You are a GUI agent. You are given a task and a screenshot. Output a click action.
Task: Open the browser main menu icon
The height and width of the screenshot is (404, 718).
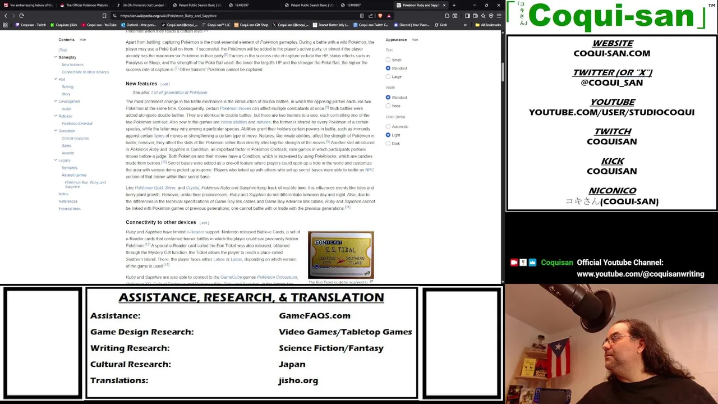pyautogui.click(x=498, y=16)
